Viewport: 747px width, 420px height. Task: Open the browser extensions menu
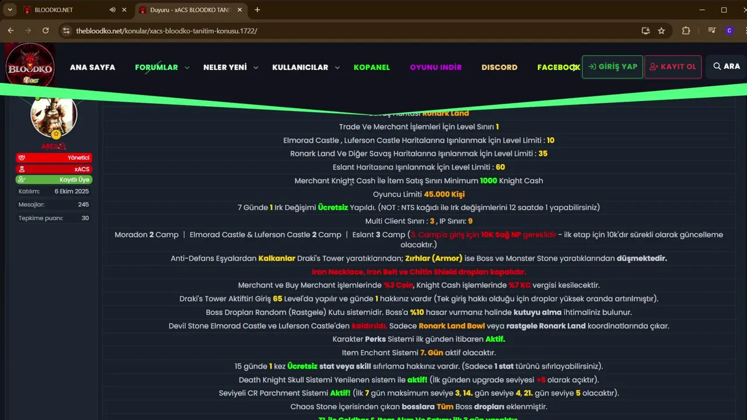pos(686,30)
